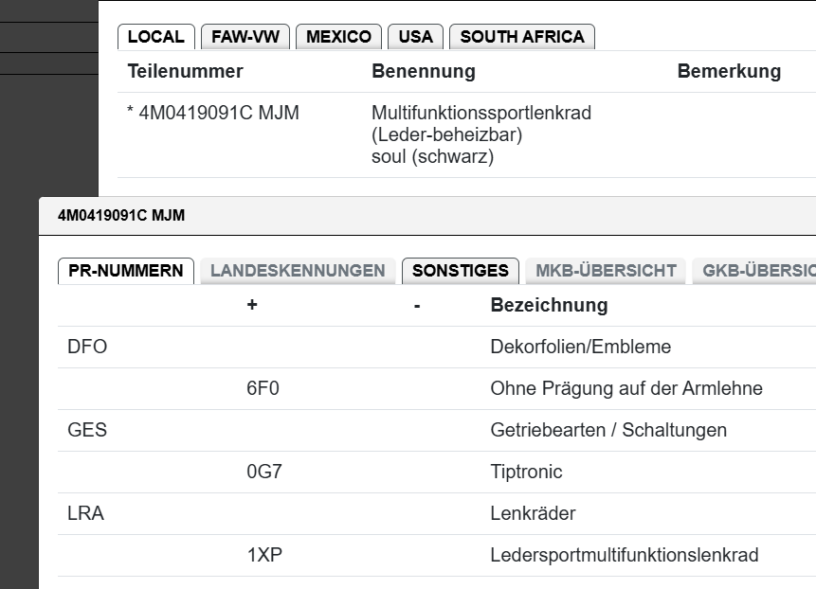Switch to the LOCAL tab

[155, 37]
